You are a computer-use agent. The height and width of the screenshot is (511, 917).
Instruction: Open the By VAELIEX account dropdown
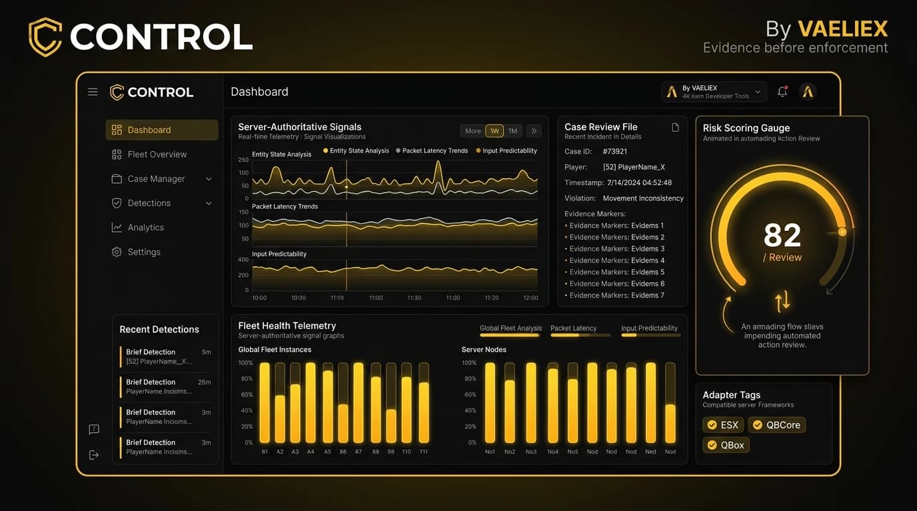(x=714, y=92)
